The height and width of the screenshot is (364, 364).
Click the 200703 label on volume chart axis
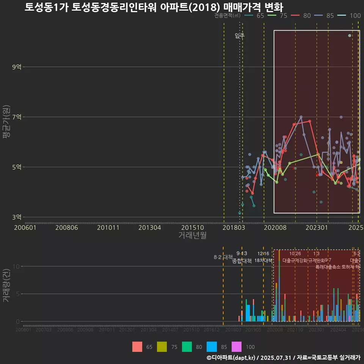point(43,330)
